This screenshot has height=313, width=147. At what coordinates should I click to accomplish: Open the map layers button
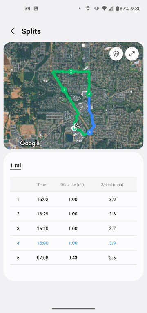click(116, 54)
